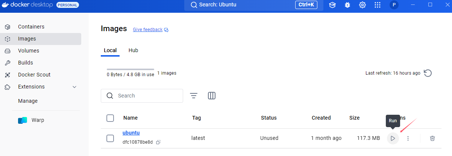The image size is (452, 156).
Task: Run the ubuntu image
Action: (393, 138)
